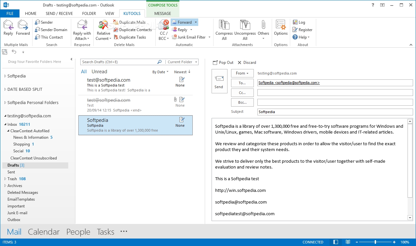The height and width of the screenshot is (246, 416).
Task: Collapse the testing@softpedia.com account
Action: 5,116
